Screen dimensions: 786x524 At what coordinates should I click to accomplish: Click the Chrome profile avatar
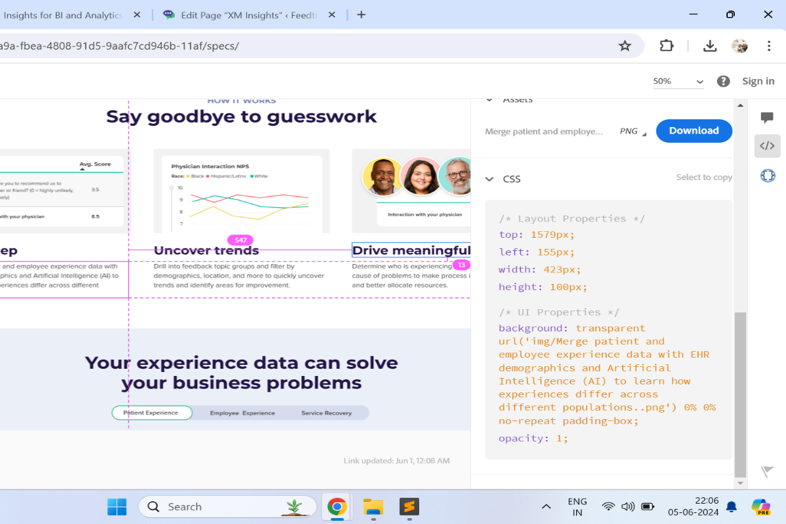tap(739, 46)
